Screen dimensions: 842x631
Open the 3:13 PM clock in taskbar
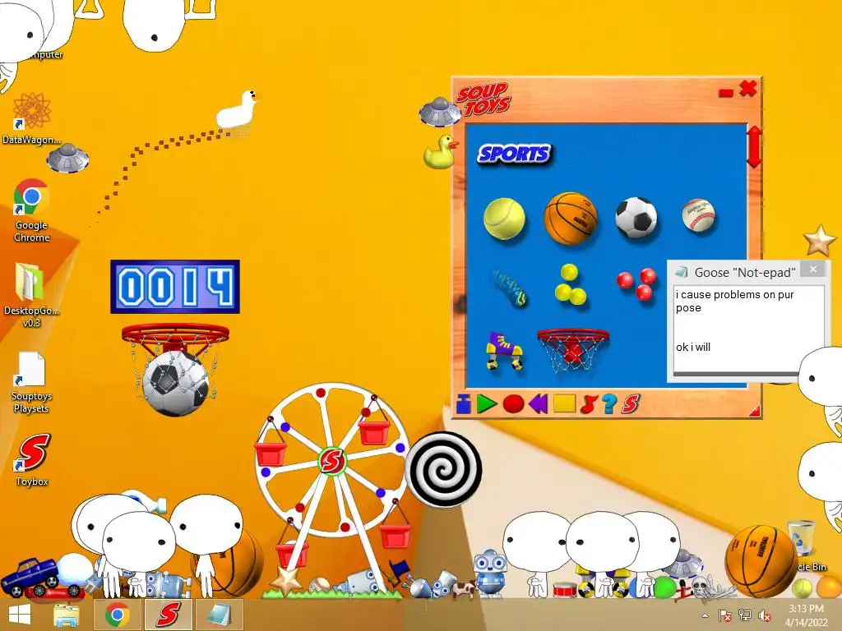click(806, 615)
